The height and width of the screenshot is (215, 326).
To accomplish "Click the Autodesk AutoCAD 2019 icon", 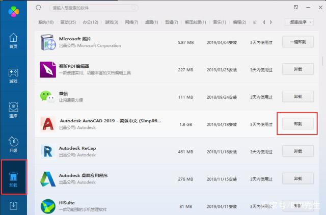I will [x=48, y=124].
